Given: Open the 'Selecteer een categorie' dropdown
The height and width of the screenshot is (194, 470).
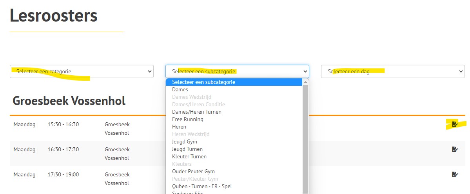Looking at the screenshot, I should [82, 71].
